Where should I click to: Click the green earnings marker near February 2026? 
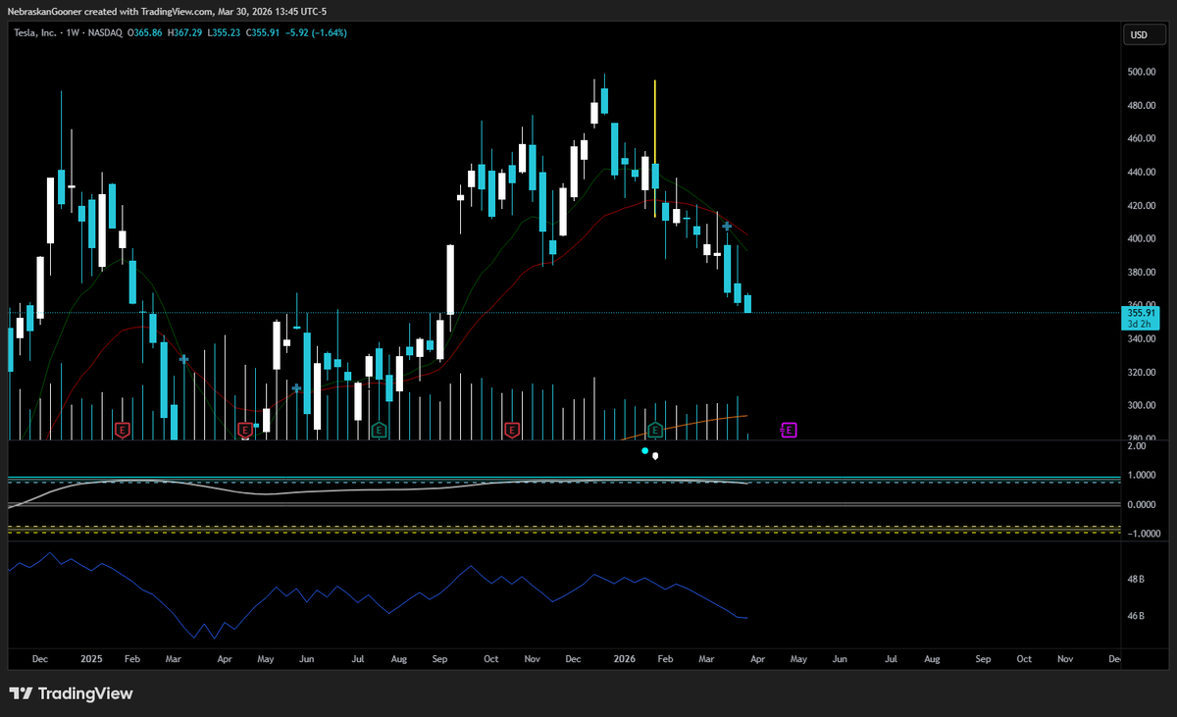click(x=655, y=430)
